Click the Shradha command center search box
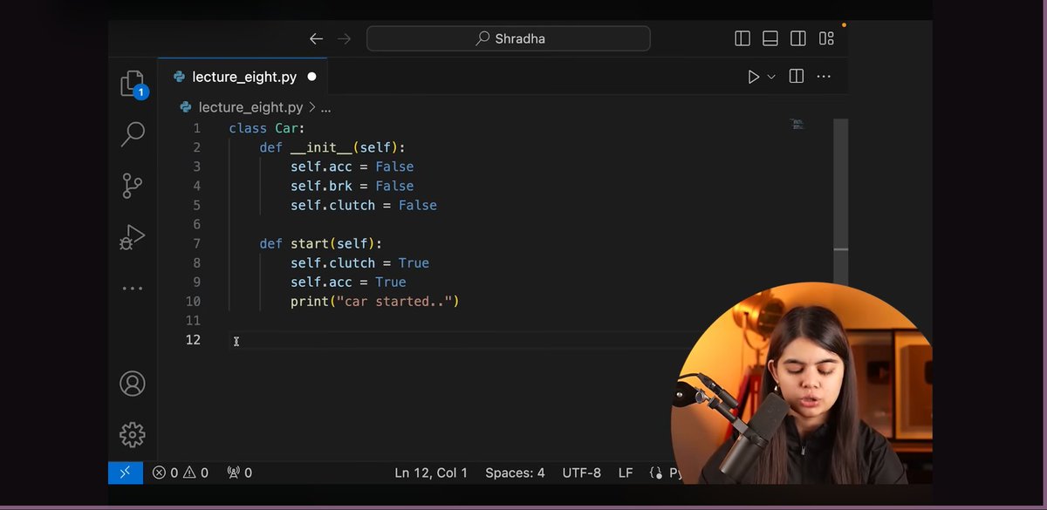The width and height of the screenshot is (1047, 510). tap(508, 38)
